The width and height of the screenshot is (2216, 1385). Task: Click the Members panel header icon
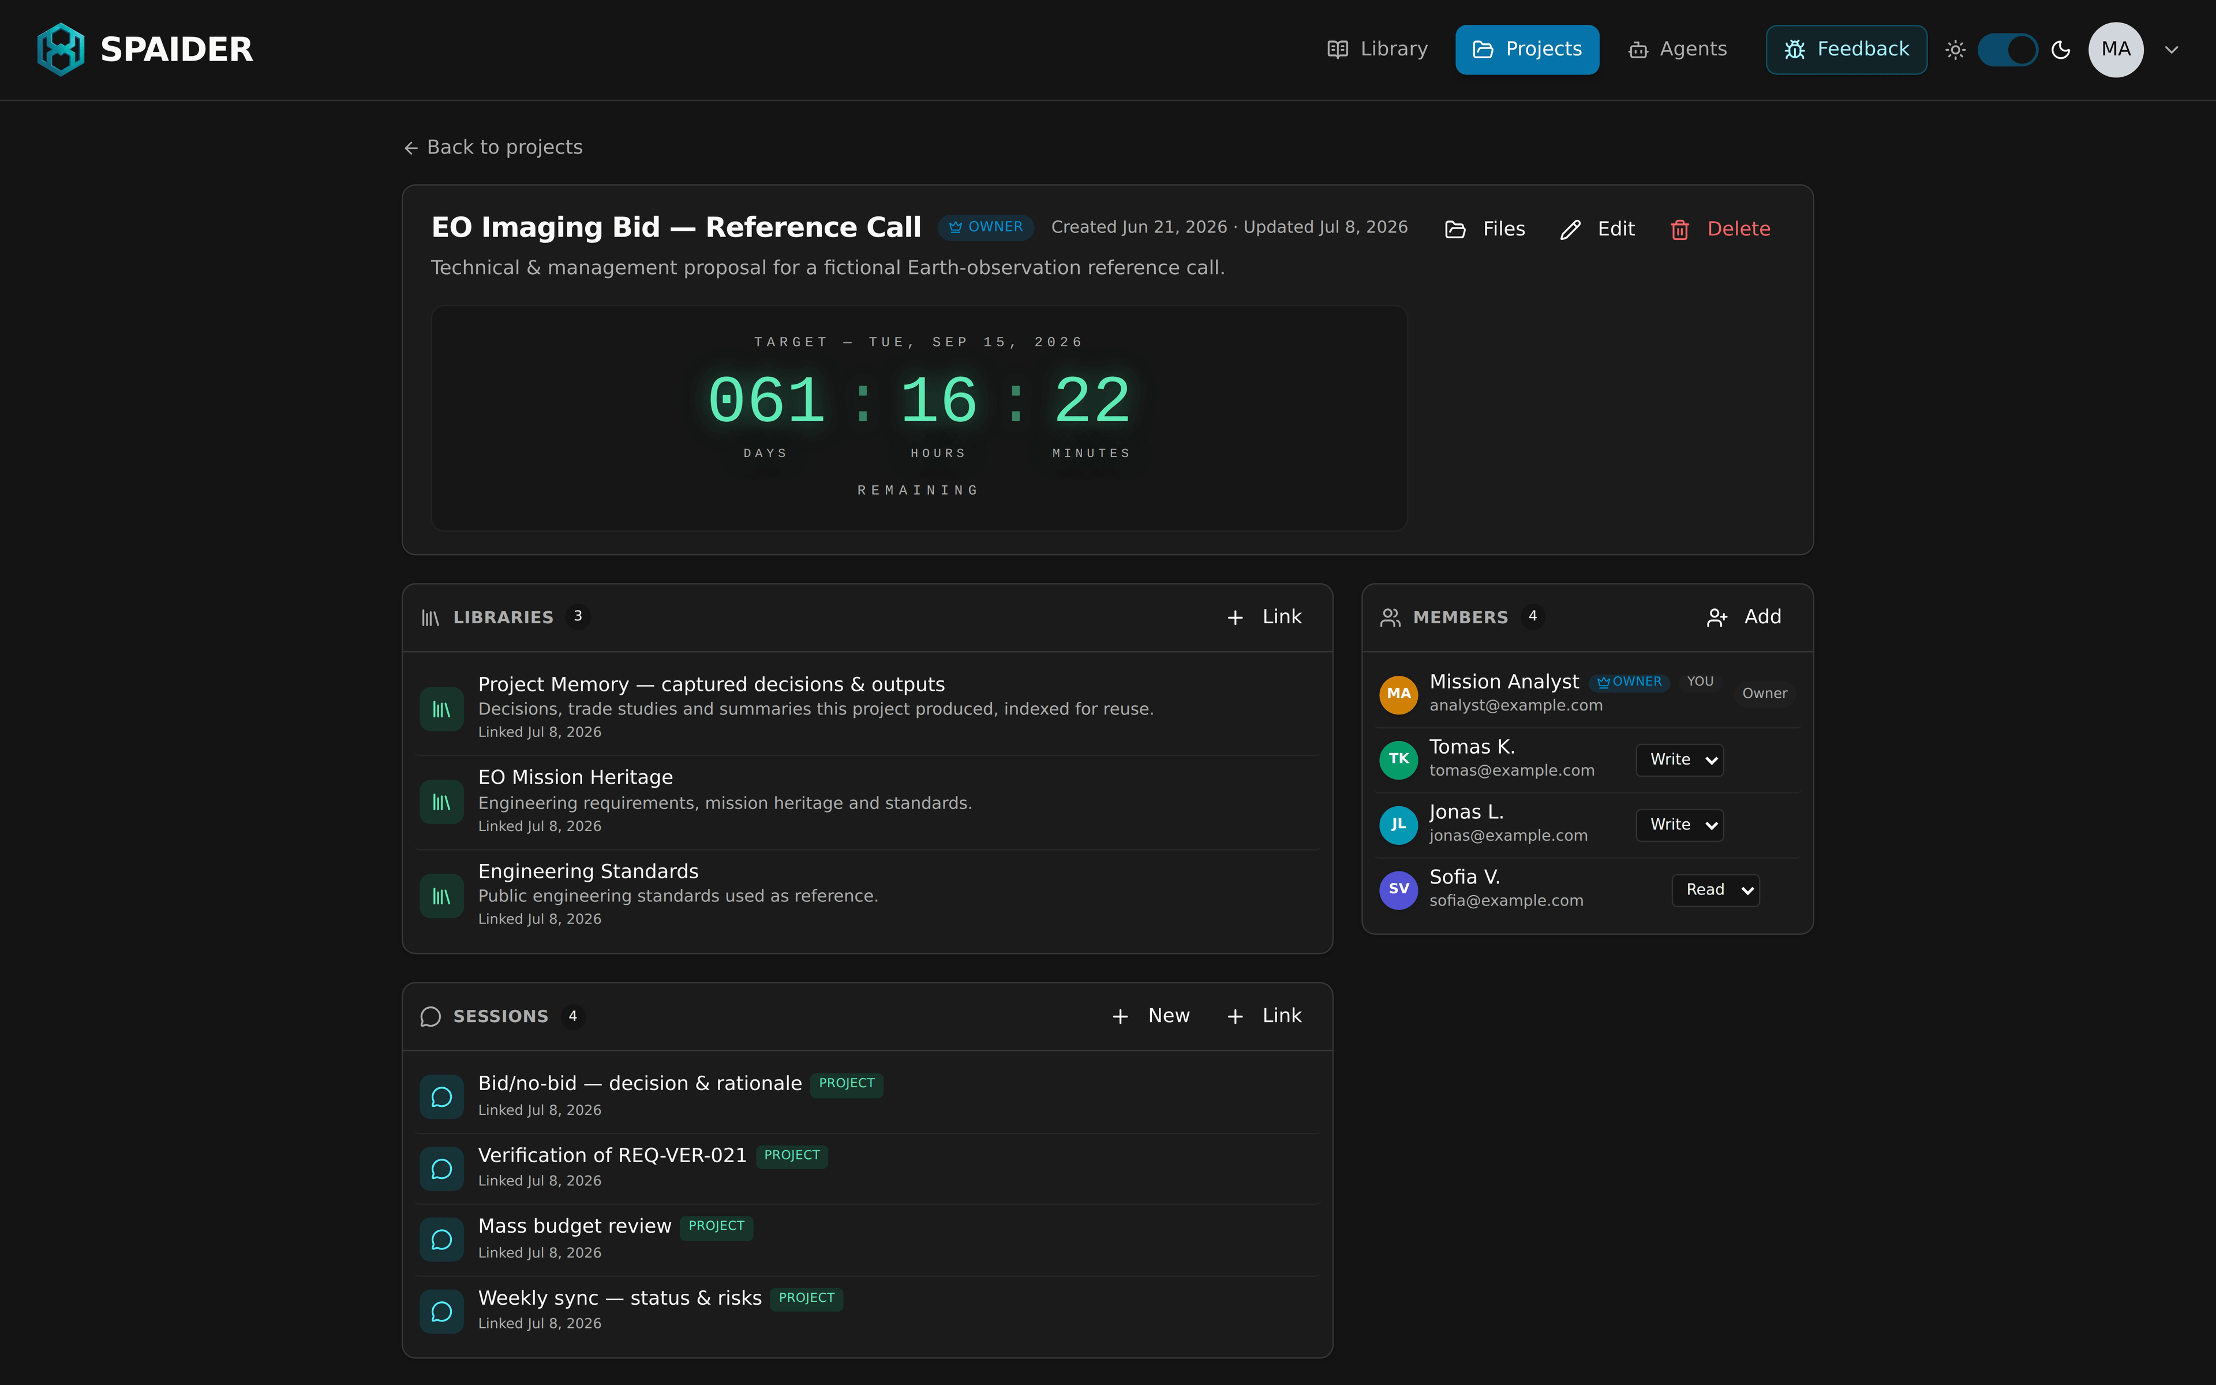click(1390, 617)
